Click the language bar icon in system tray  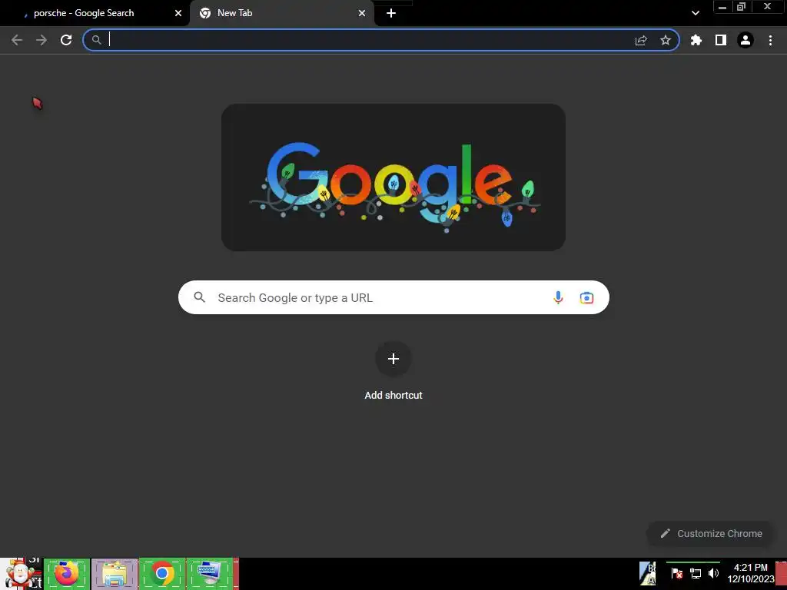[647, 574]
